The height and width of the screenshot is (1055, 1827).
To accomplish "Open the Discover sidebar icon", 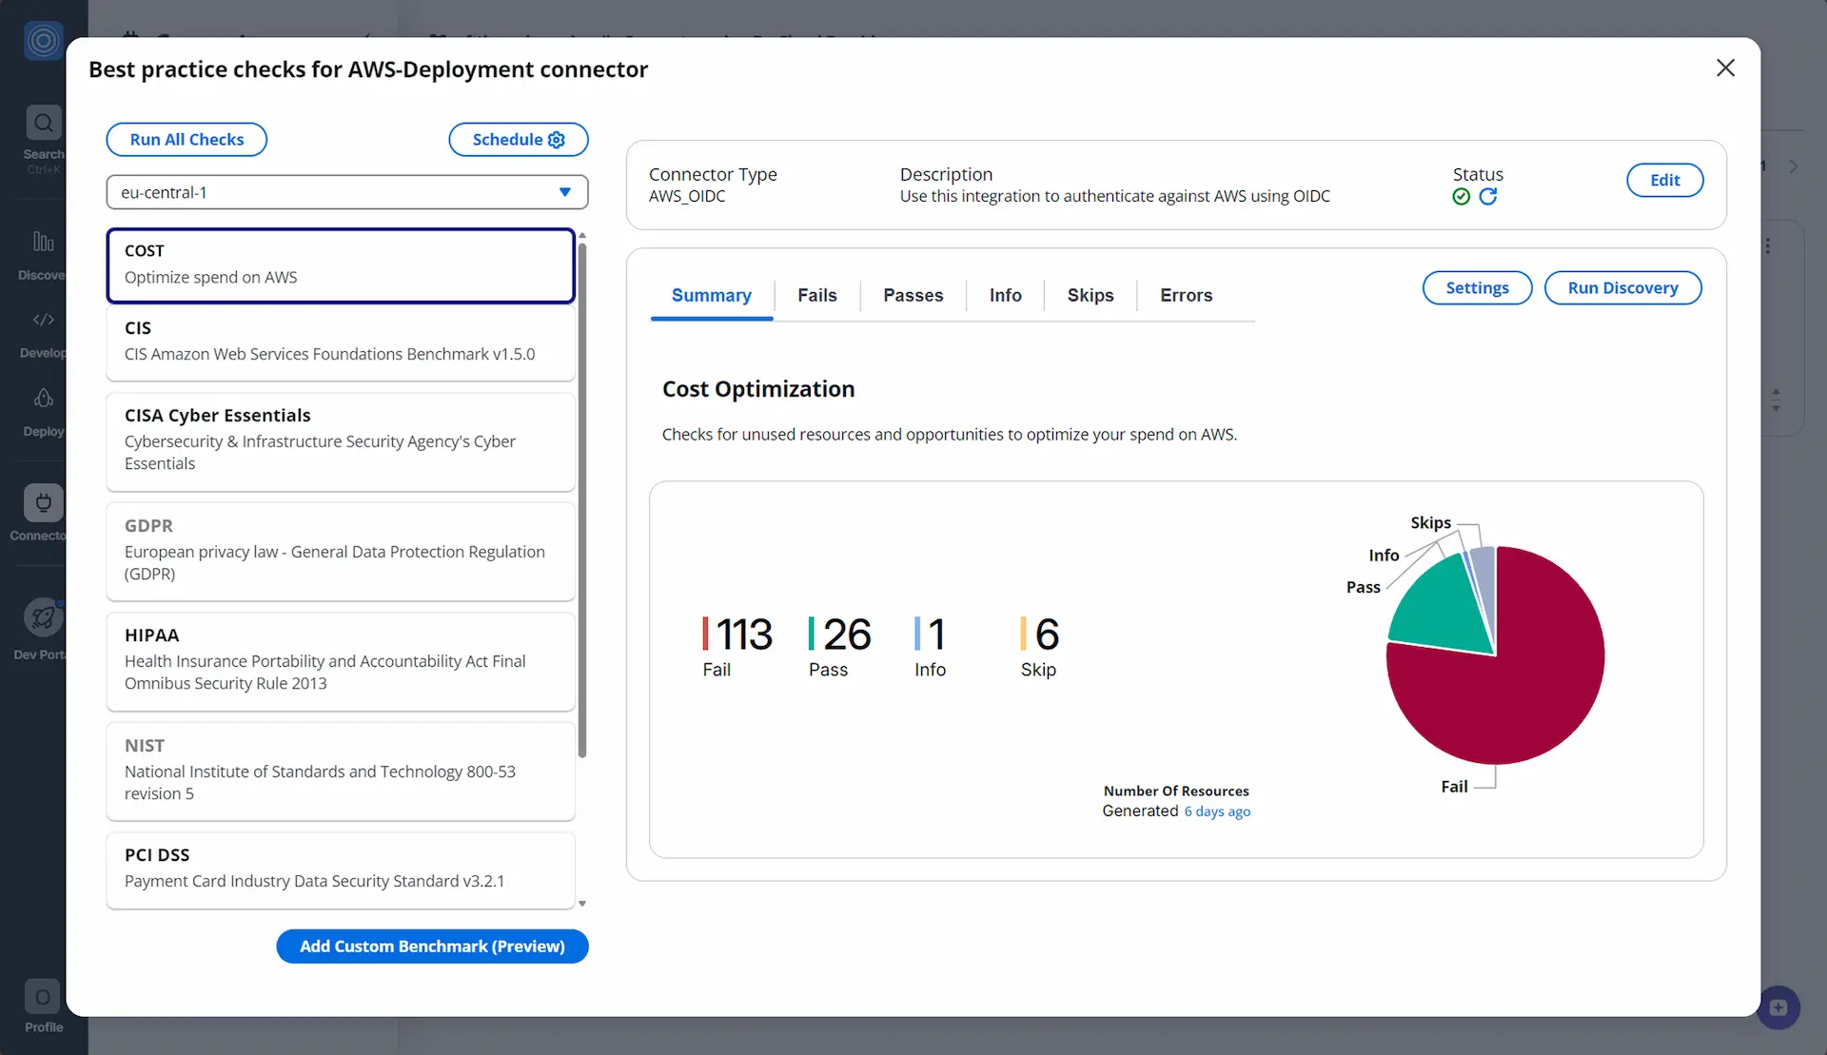I will (x=43, y=242).
